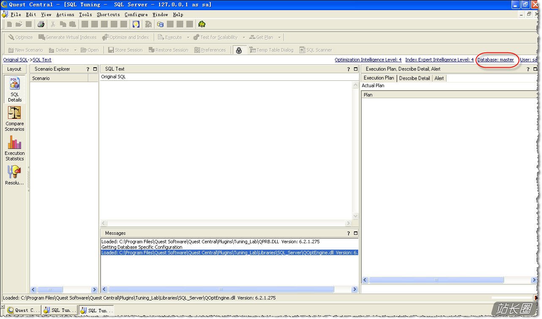Open the File menu
Viewport: 542px width, 319px height.
tap(16, 14)
